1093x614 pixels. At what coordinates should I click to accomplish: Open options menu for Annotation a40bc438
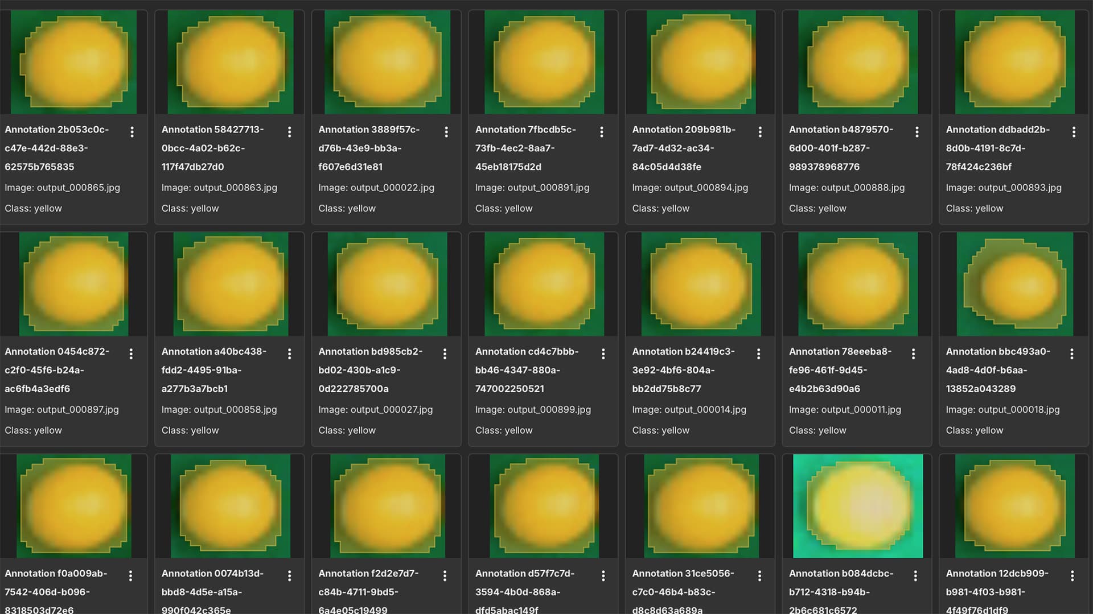click(289, 354)
